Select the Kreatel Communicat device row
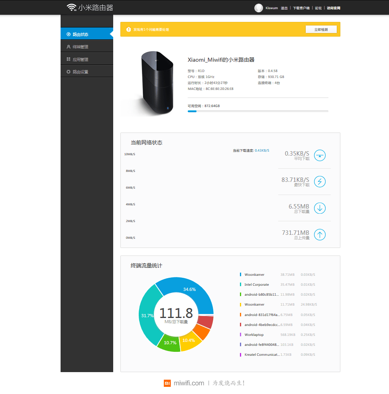The width and height of the screenshot is (389, 394). (278, 355)
